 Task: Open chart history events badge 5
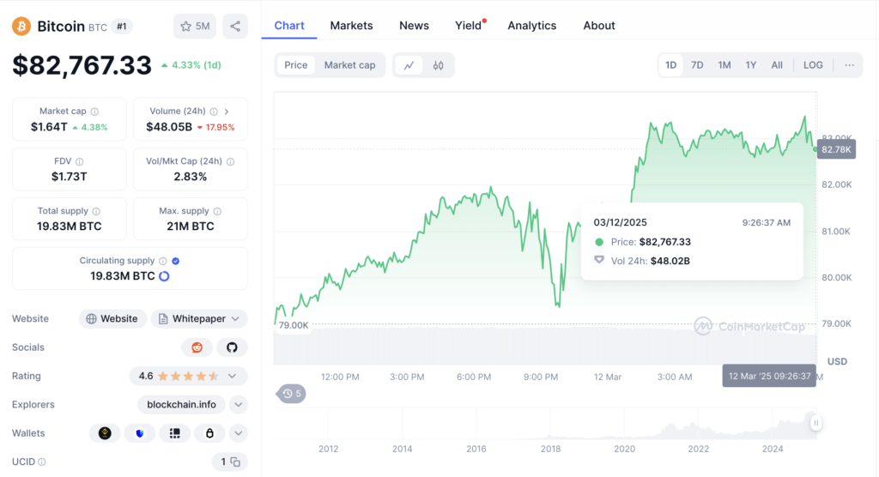(292, 394)
